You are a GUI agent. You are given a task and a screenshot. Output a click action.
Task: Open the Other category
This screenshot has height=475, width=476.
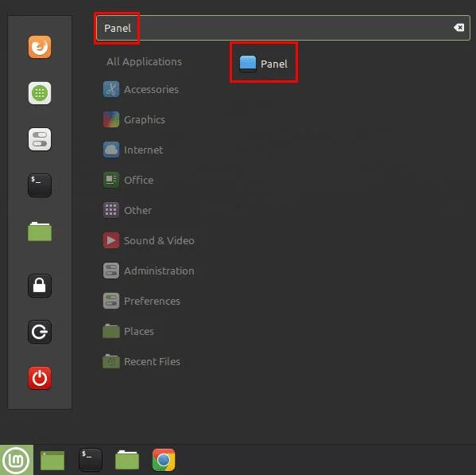pyautogui.click(x=127, y=210)
